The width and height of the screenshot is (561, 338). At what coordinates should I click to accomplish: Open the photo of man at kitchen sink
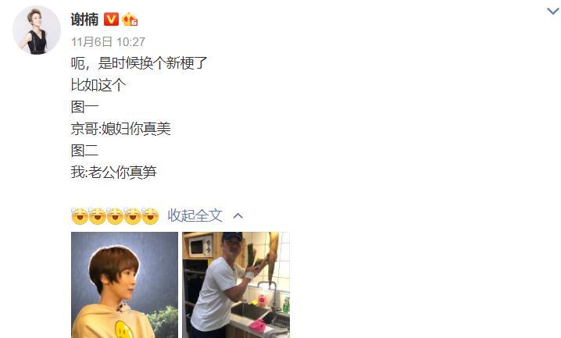(236, 285)
